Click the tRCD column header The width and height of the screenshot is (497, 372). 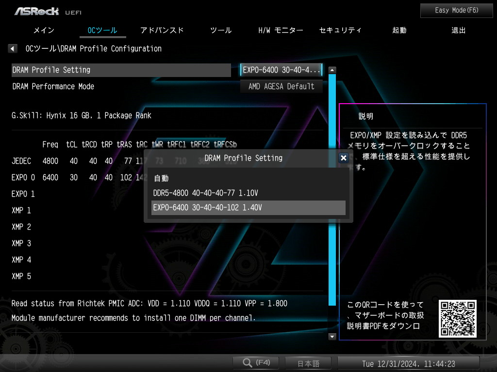click(x=89, y=144)
